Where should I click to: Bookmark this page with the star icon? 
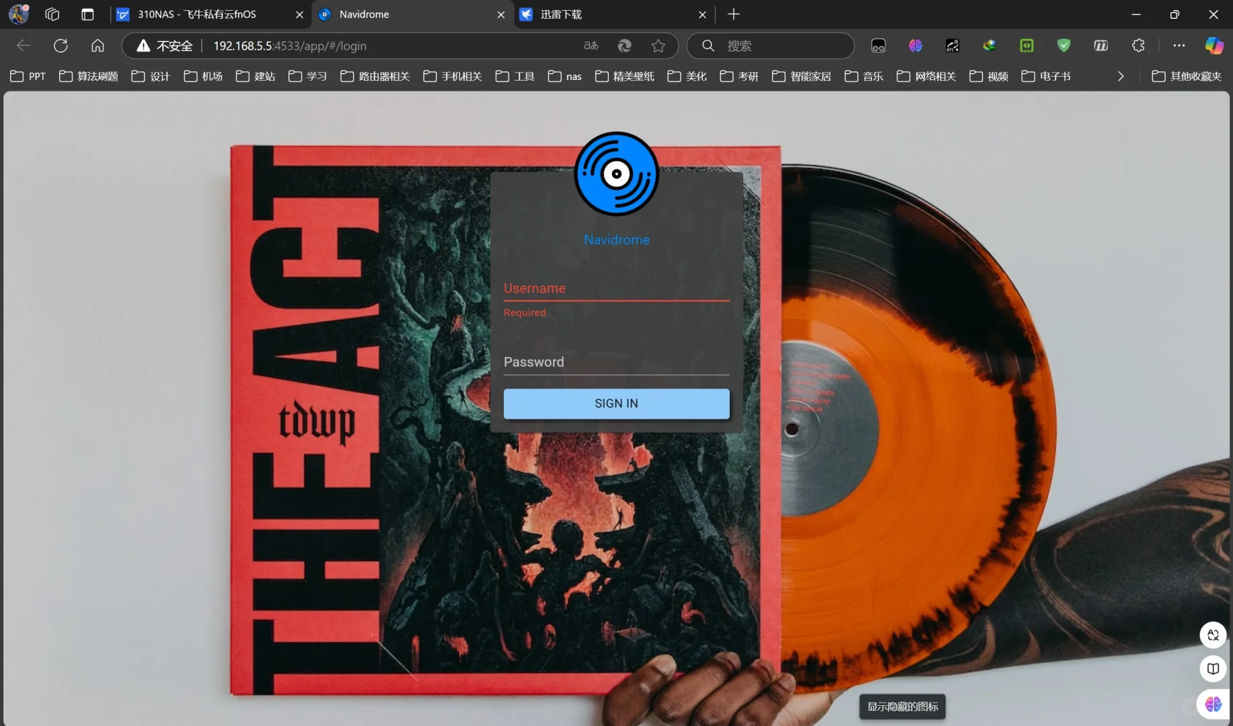[x=658, y=46]
